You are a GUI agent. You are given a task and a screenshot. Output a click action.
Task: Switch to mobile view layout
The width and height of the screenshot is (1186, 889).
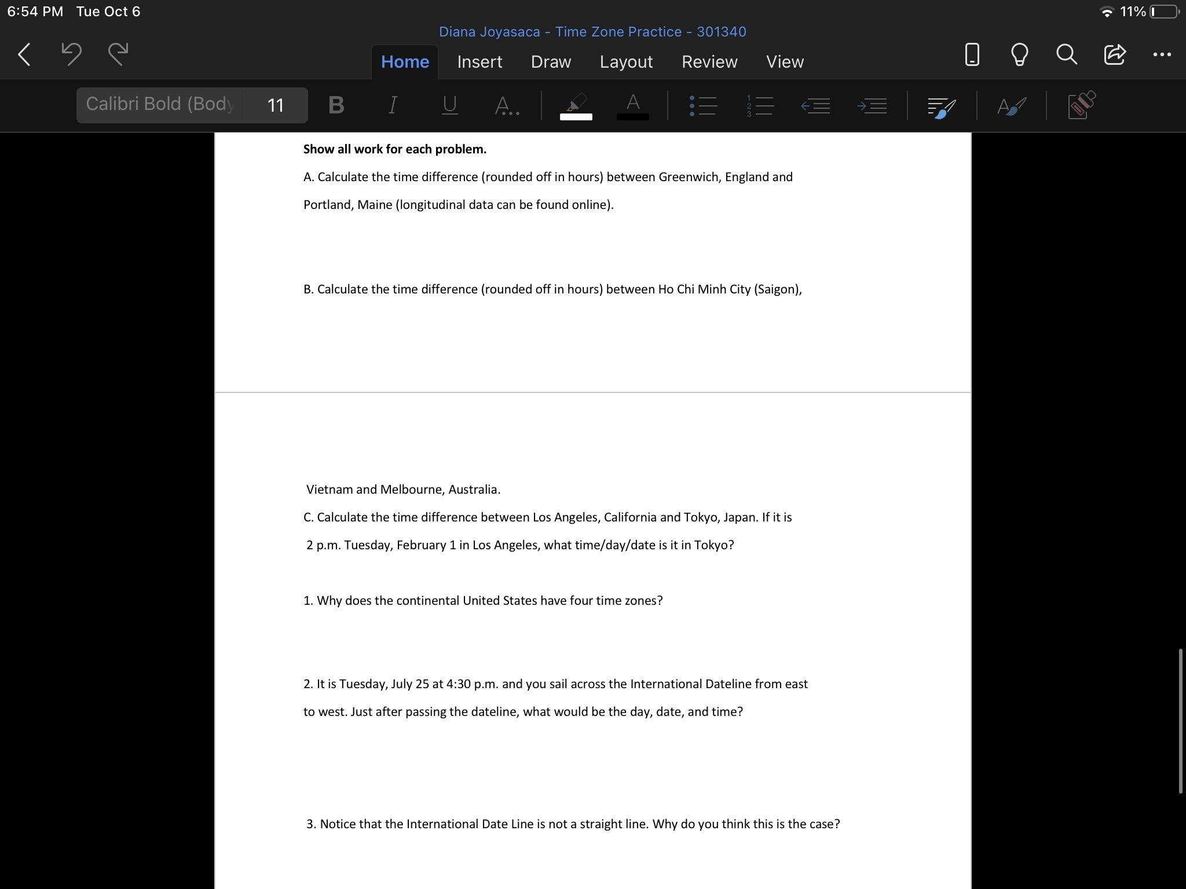[972, 54]
